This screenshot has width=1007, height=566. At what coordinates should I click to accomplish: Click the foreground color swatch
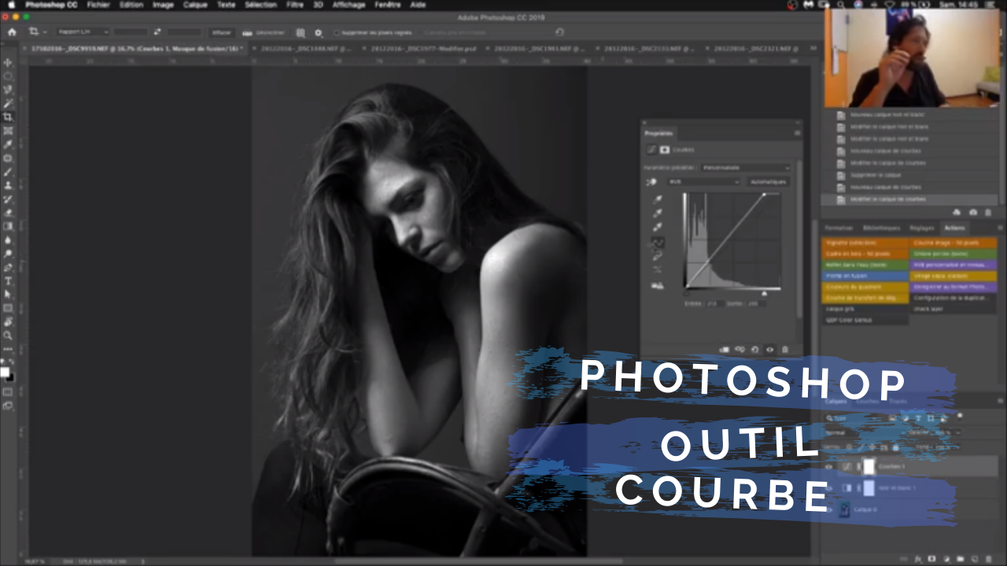tap(5, 372)
